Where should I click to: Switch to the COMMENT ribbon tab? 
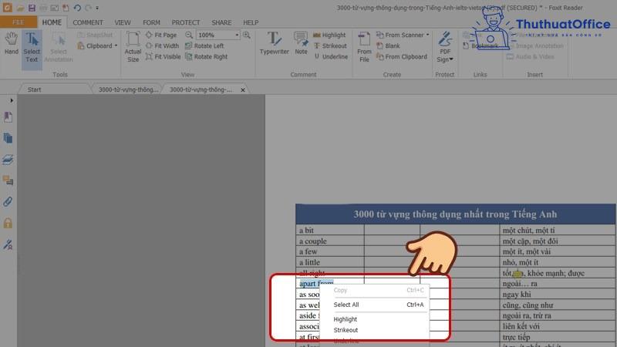tap(88, 22)
